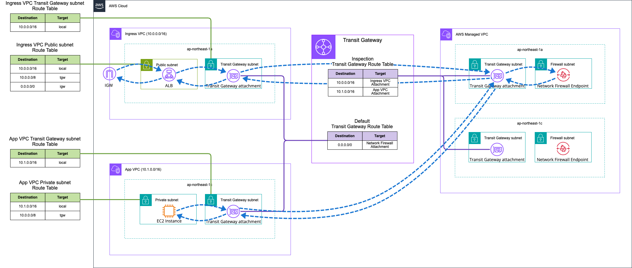Click 10.0.0.0/8 in App Private subnet table
Viewport: 632px width, 268px height.
coord(28,215)
